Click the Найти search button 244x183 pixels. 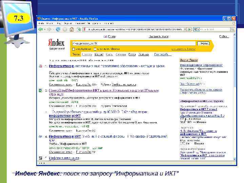pyautogui.click(x=204, y=43)
